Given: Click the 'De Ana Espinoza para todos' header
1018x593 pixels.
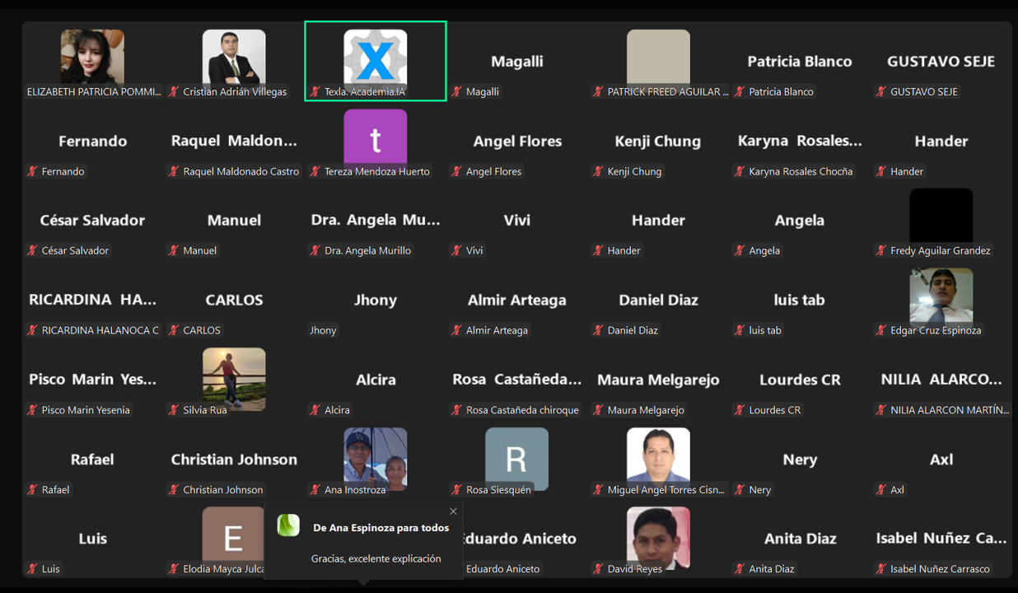Looking at the screenshot, I should tap(381, 528).
